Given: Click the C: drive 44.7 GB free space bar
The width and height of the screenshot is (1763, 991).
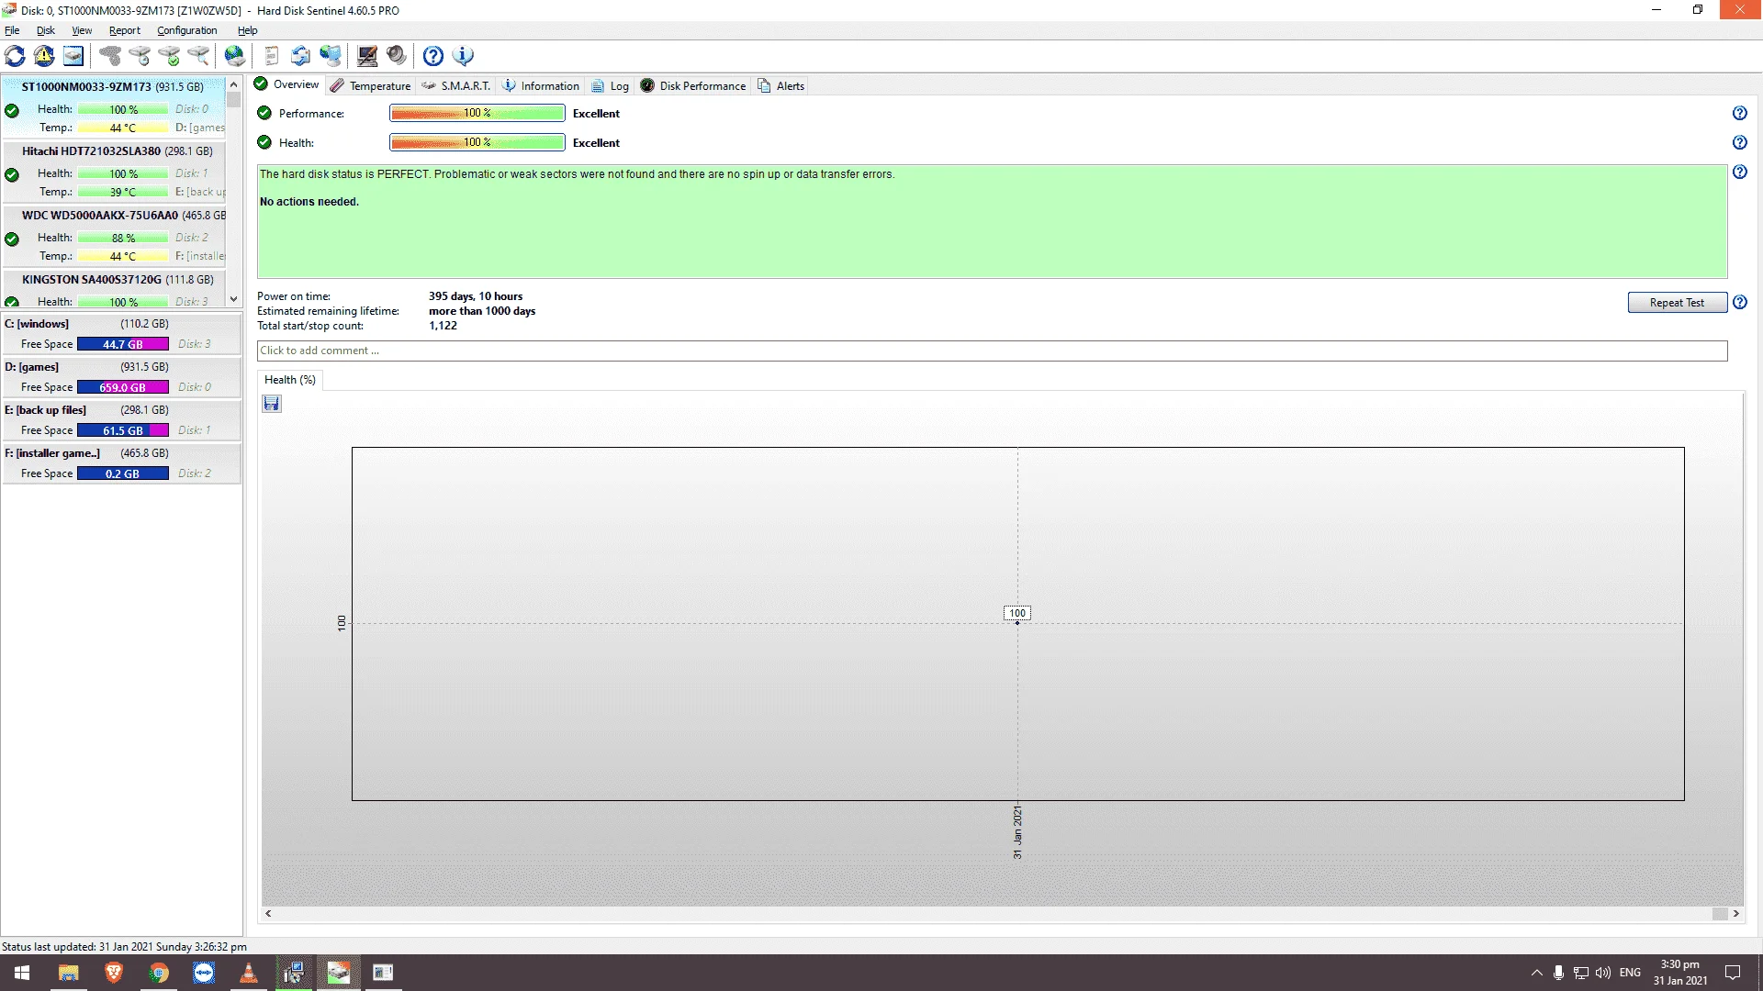Looking at the screenshot, I should 123,344.
